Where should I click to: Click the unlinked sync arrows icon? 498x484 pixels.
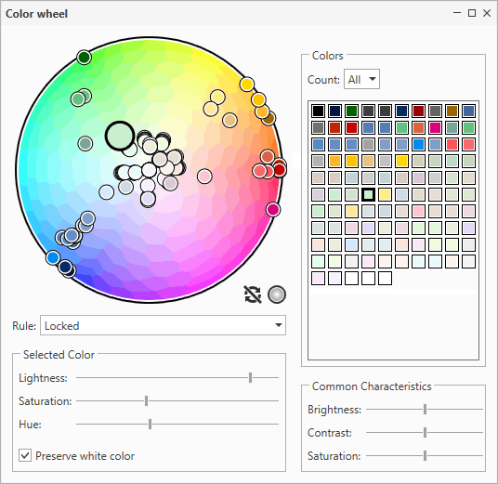(253, 294)
